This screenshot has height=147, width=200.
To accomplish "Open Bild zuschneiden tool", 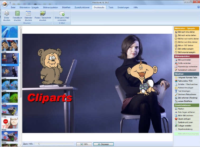I will point(186,60).
